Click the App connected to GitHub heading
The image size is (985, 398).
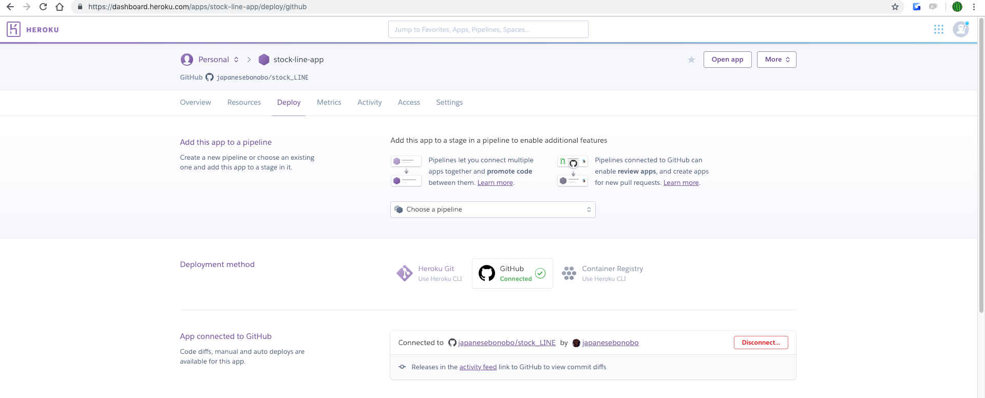[225, 336]
